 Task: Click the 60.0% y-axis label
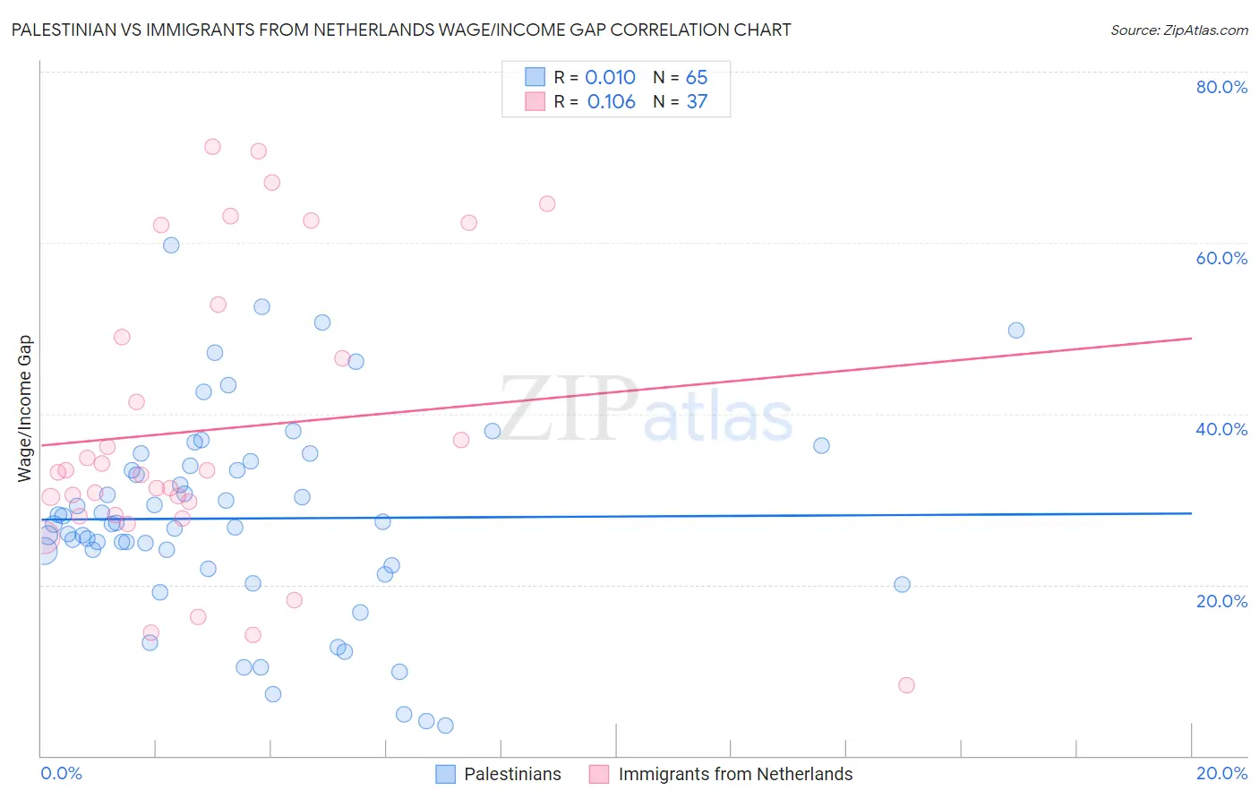pyautogui.click(x=1221, y=258)
